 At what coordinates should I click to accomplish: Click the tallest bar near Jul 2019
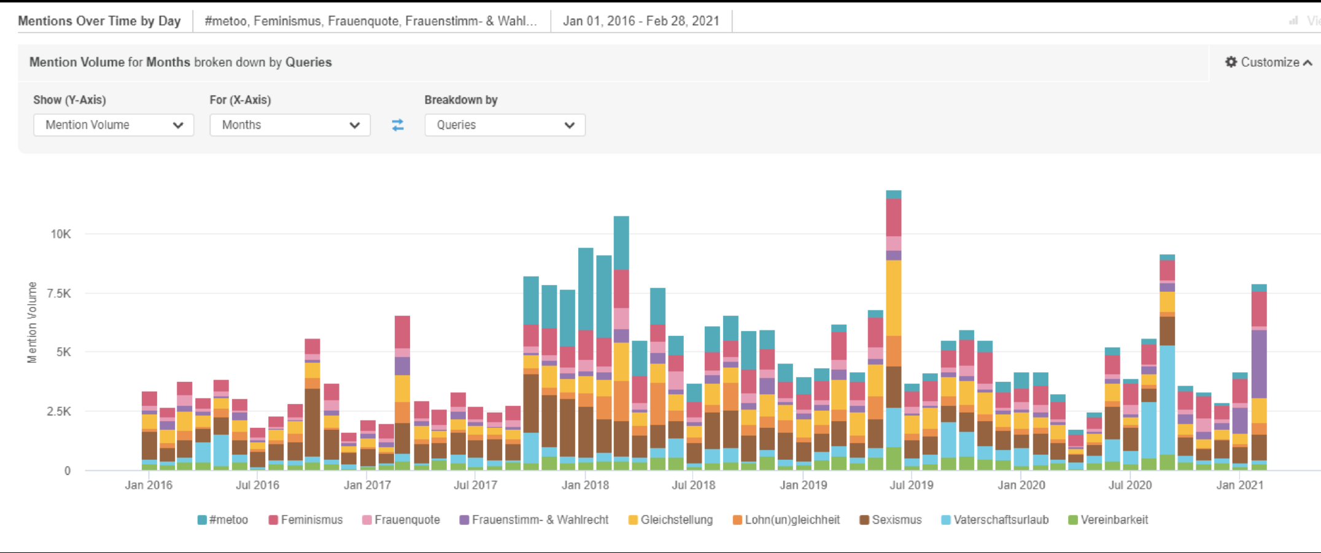(x=894, y=330)
